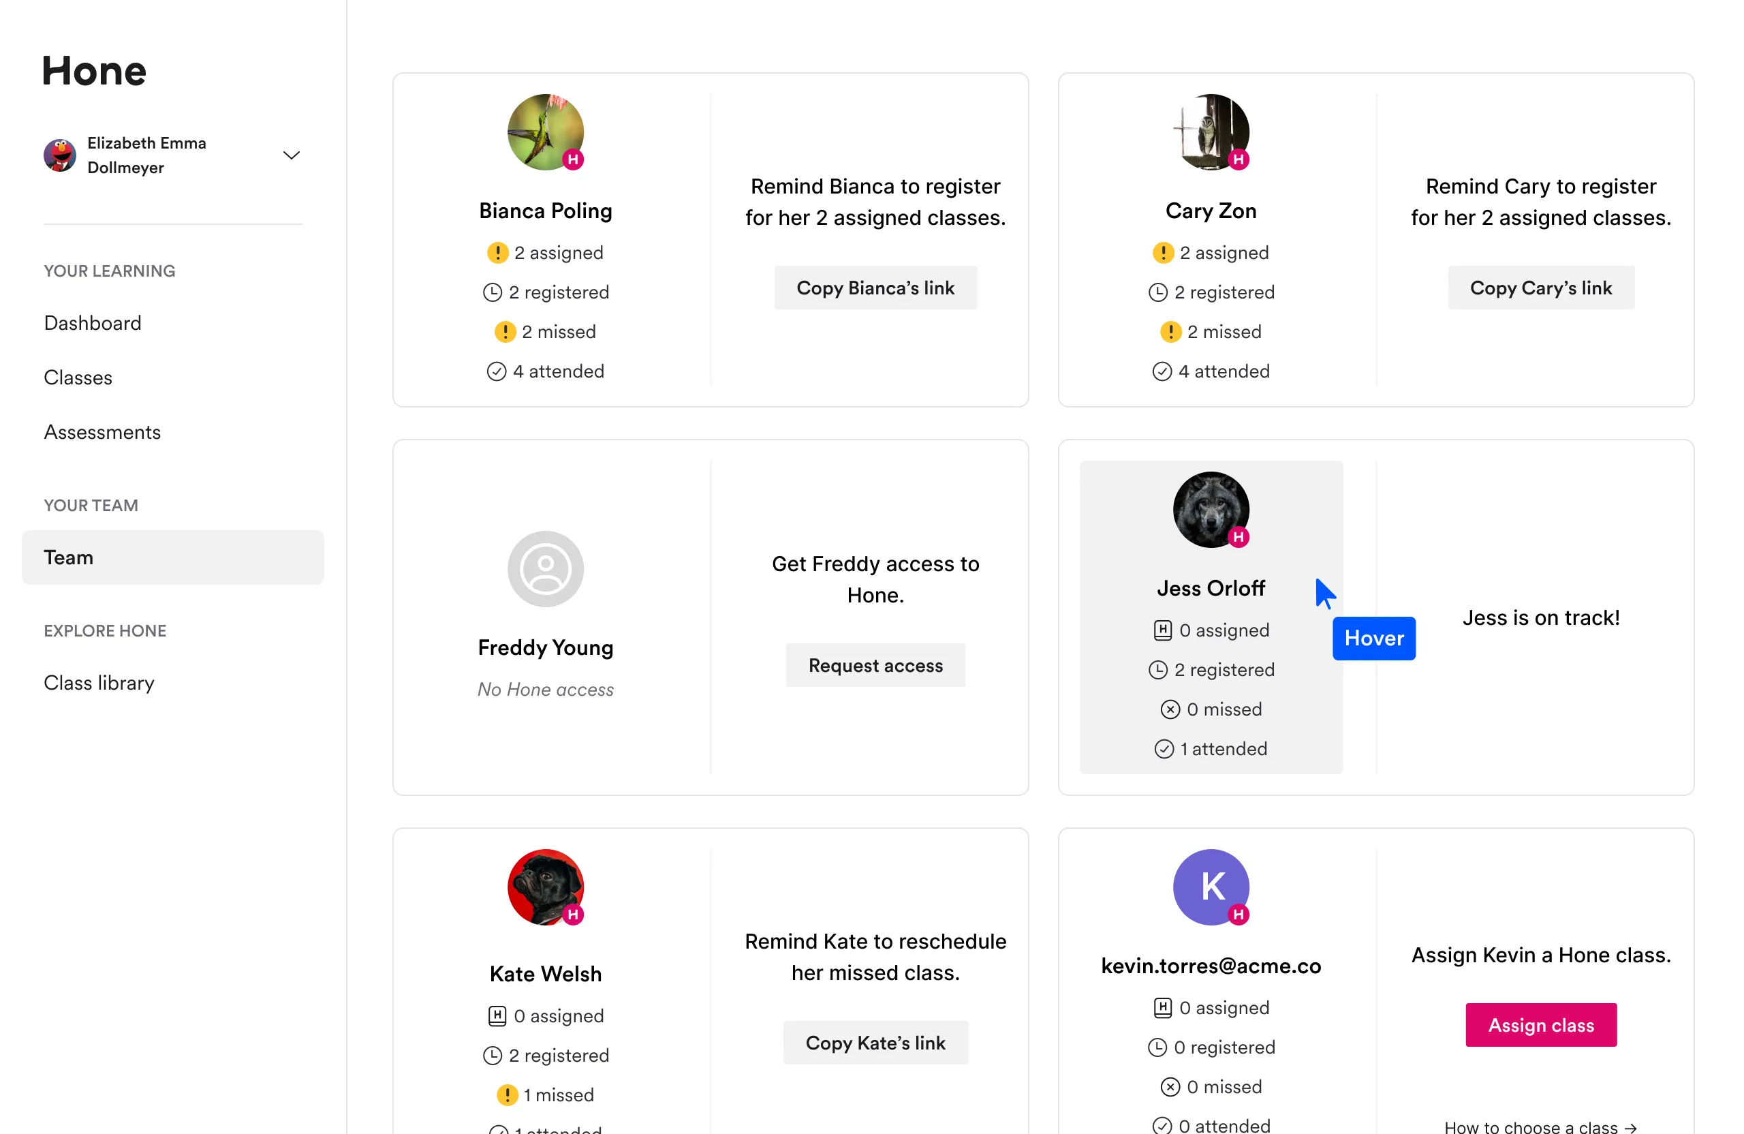This screenshot has height=1134, width=1744.
Task: Select the Freddy Young name
Action: pyautogui.click(x=545, y=648)
